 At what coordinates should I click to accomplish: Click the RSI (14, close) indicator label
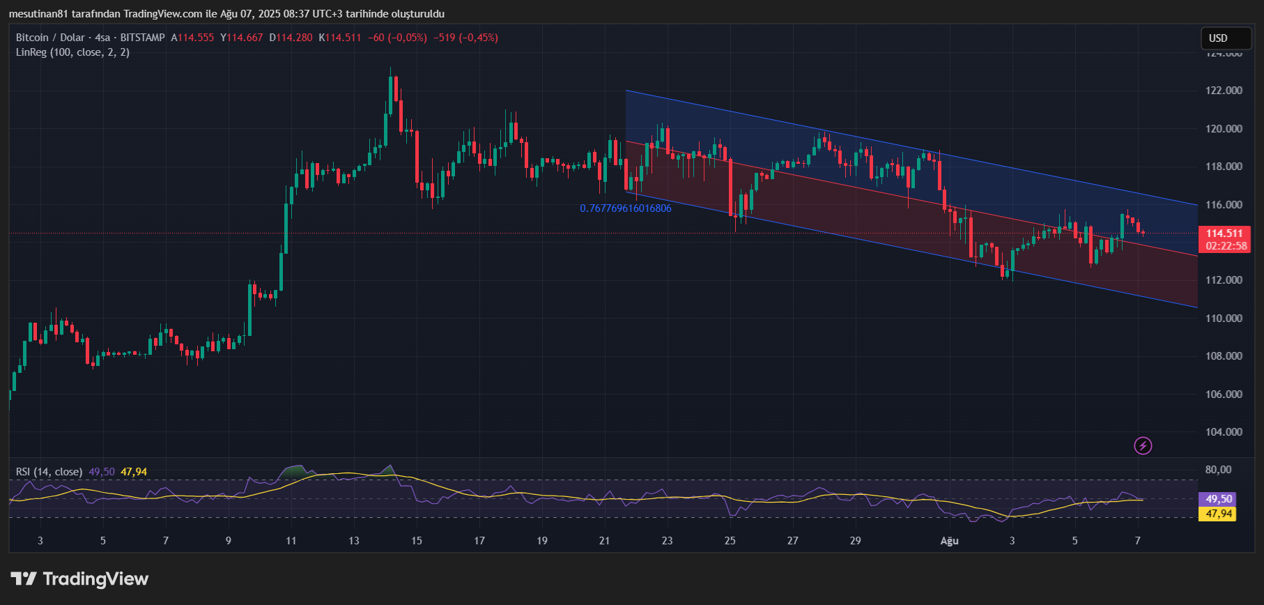49,472
